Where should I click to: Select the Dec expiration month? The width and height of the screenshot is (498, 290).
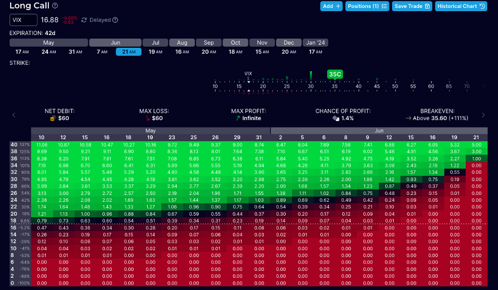pyautogui.click(x=289, y=43)
